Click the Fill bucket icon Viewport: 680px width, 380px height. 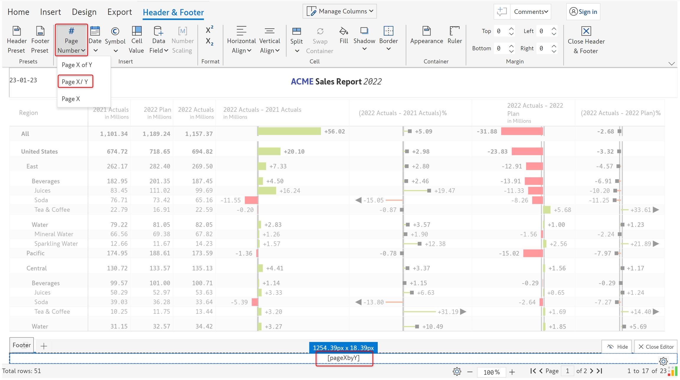pyautogui.click(x=344, y=31)
